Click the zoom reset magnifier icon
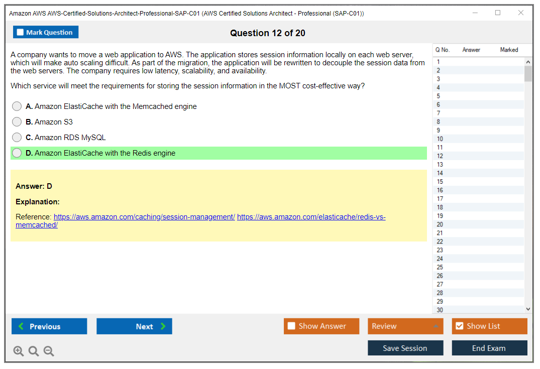 34,351
